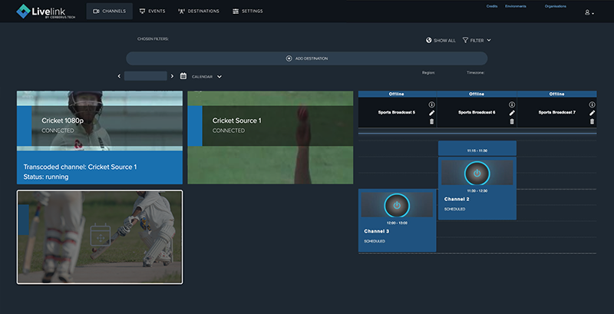The width and height of the screenshot is (614, 314).
Task: Open the user account menu
Action: (x=589, y=12)
